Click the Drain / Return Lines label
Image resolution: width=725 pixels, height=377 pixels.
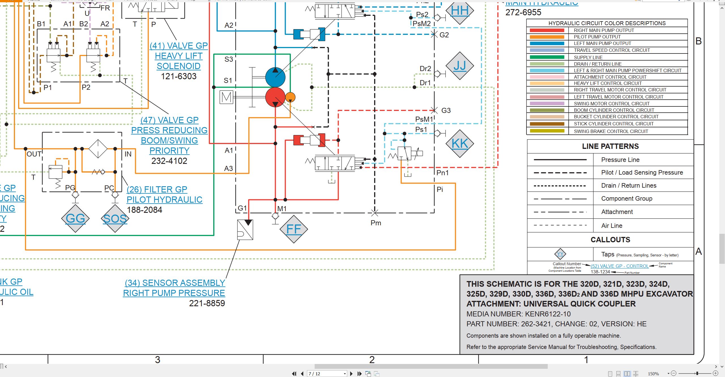pyautogui.click(x=629, y=185)
